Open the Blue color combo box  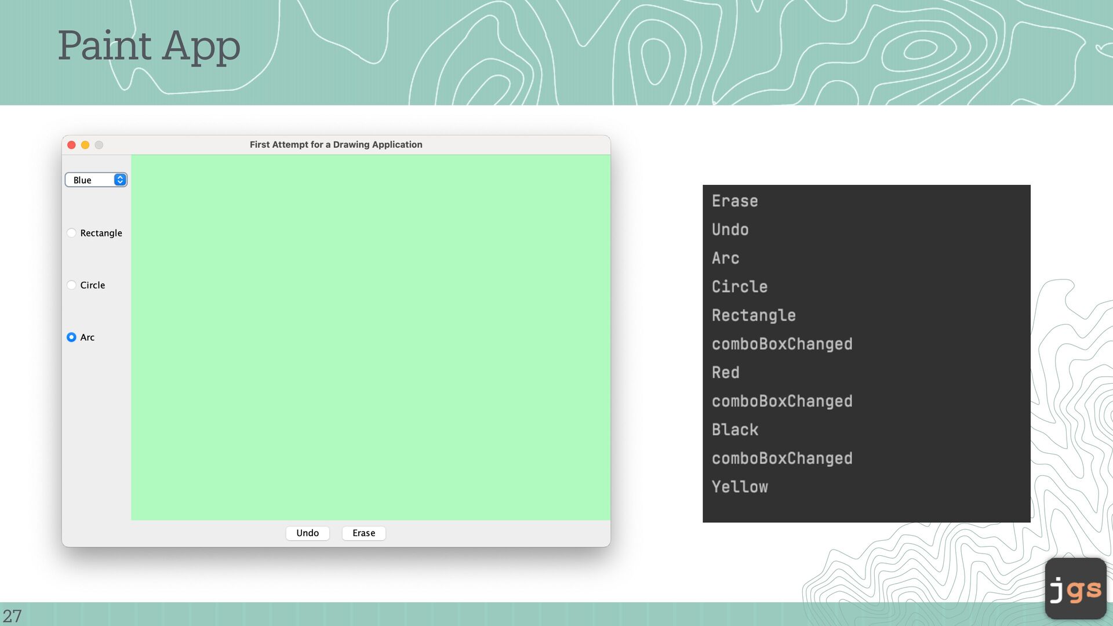point(91,180)
